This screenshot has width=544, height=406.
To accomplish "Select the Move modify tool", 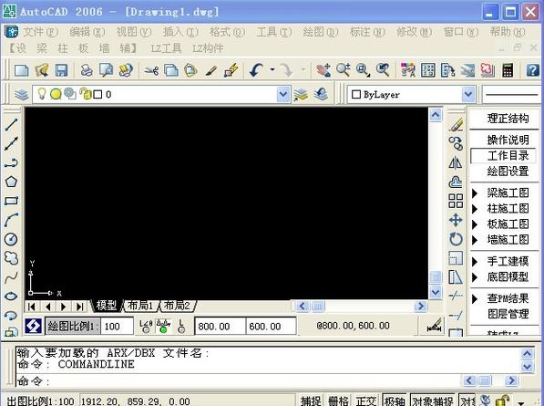I will coord(456,220).
